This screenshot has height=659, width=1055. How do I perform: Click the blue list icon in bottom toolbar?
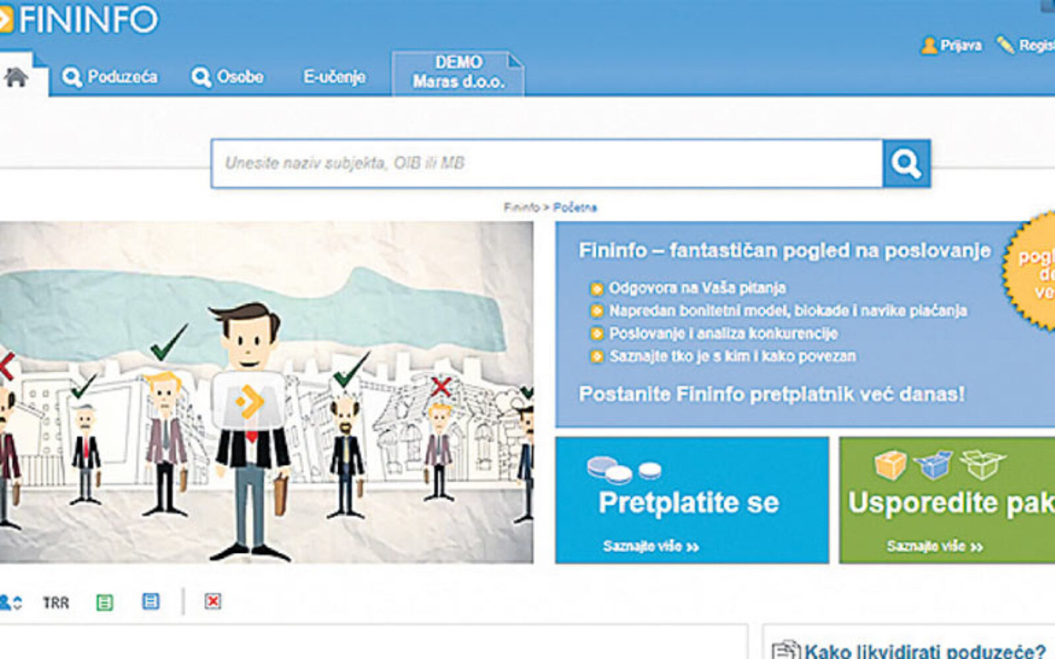(151, 602)
